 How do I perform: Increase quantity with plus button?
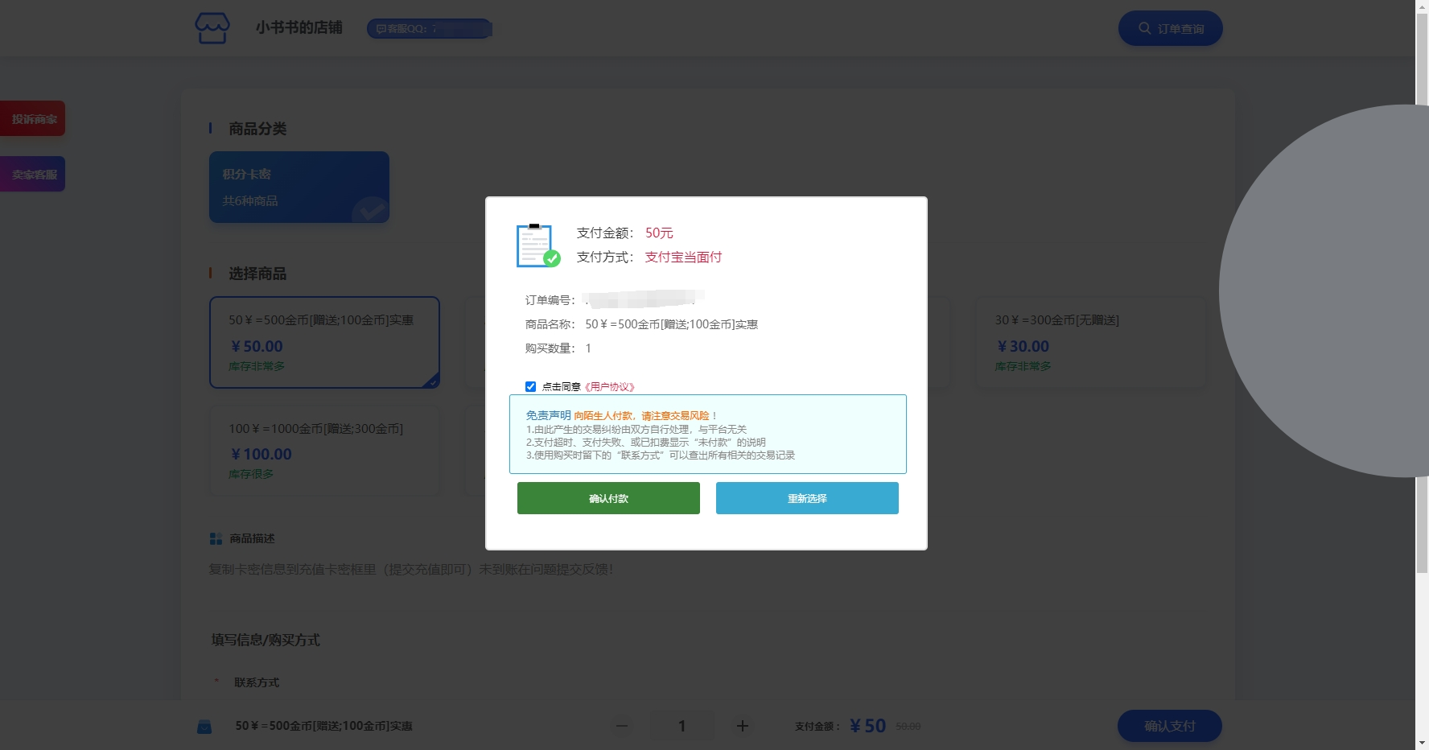[x=743, y=726]
